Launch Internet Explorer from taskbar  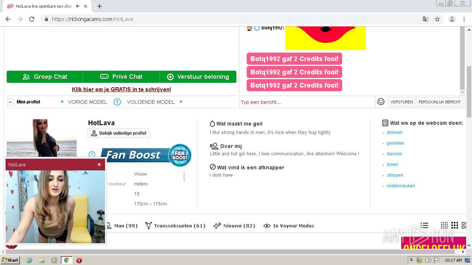[x=29, y=260]
